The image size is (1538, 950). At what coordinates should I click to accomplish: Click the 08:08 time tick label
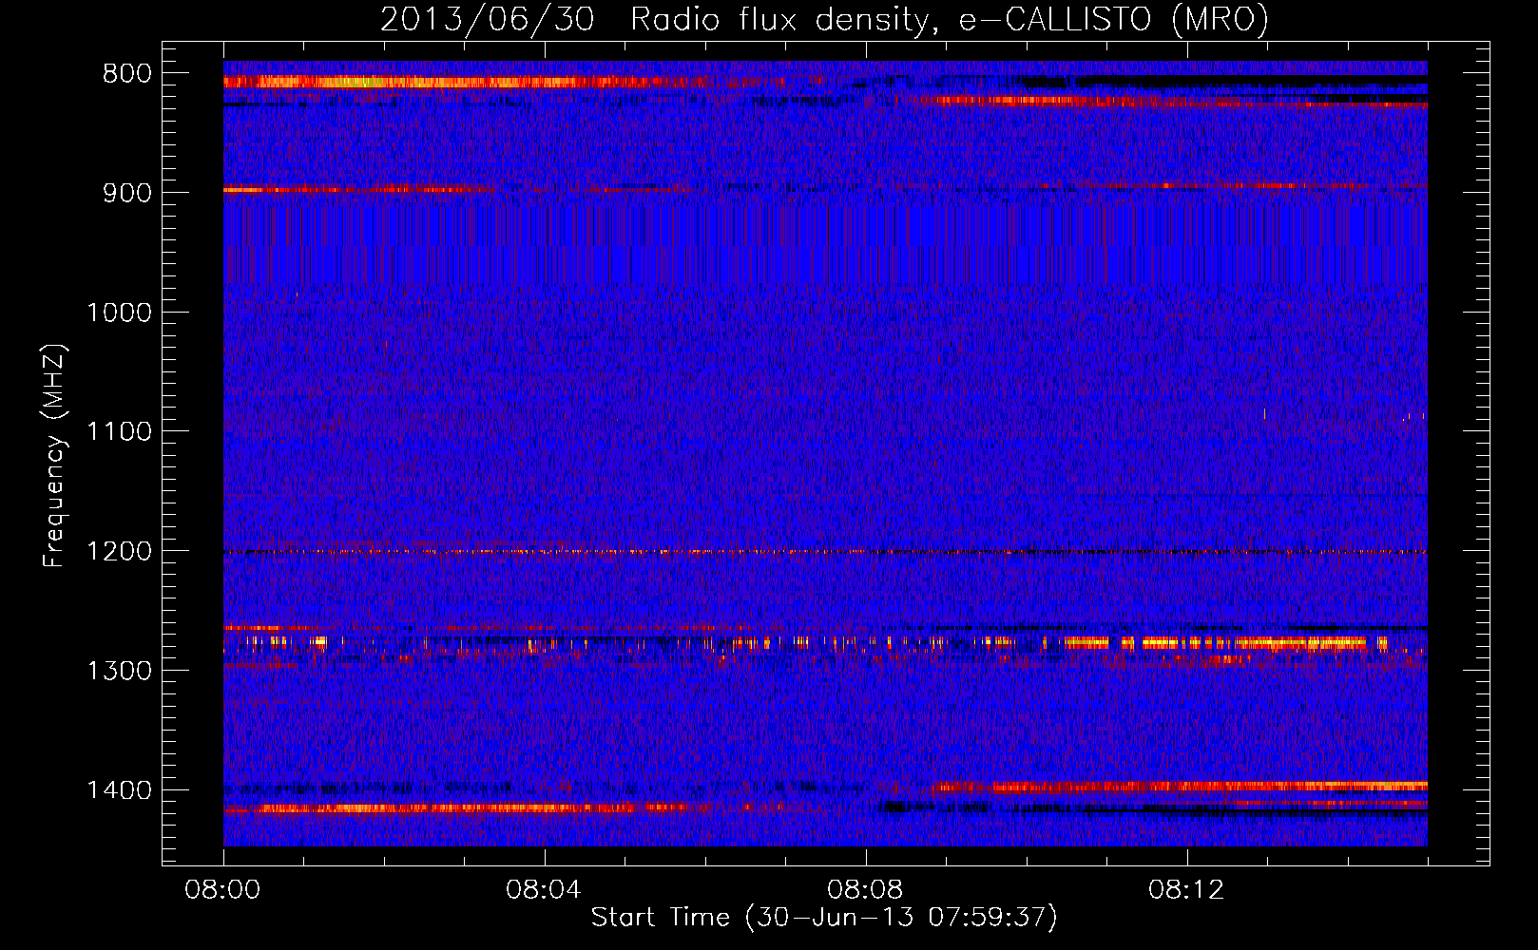click(865, 890)
